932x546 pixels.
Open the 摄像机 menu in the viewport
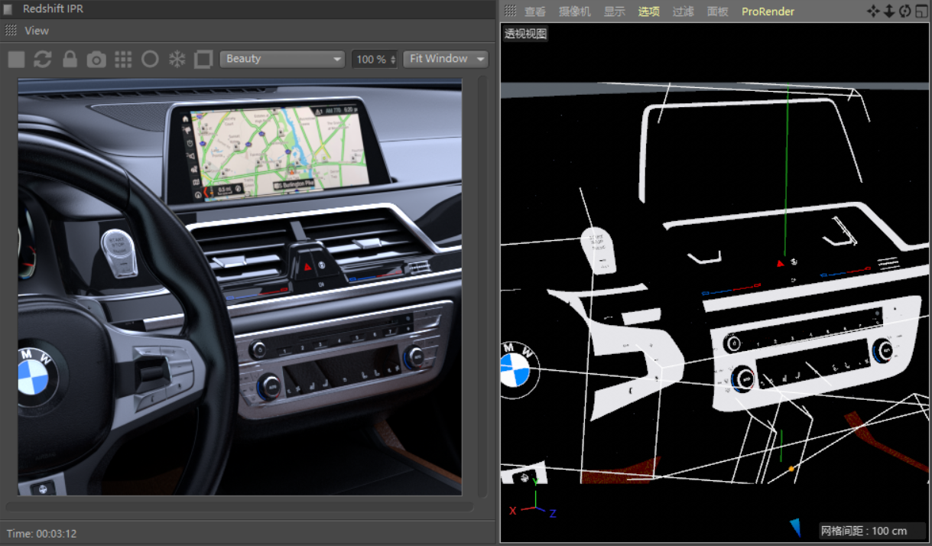[574, 11]
